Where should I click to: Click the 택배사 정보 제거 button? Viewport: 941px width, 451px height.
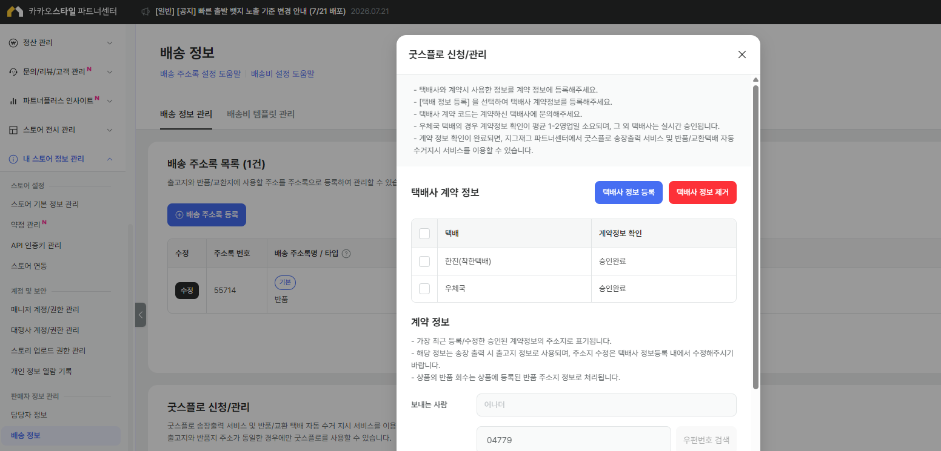[x=703, y=193]
